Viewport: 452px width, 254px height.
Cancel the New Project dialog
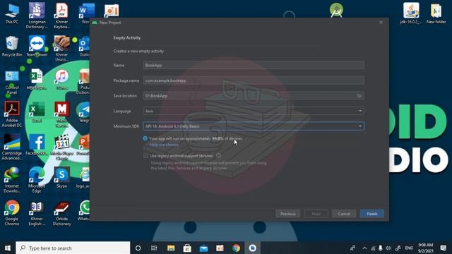tap(344, 214)
